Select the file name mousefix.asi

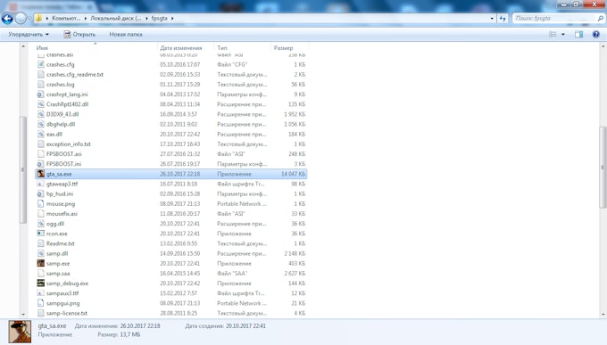(62, 214)
